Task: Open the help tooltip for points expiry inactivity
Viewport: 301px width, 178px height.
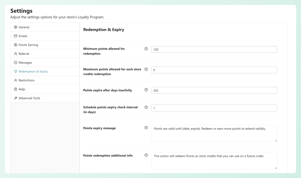Action: click(146, 90)
